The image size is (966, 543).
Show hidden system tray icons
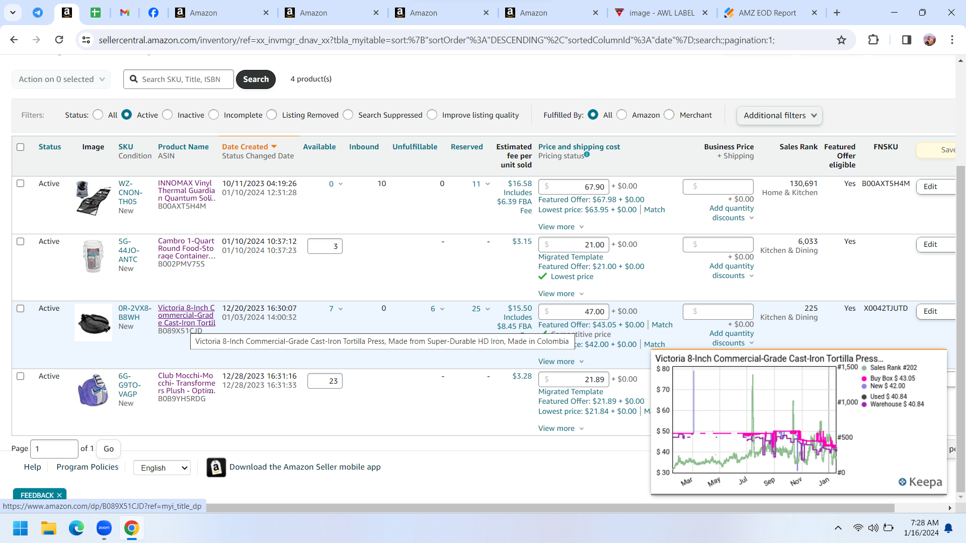838,528
